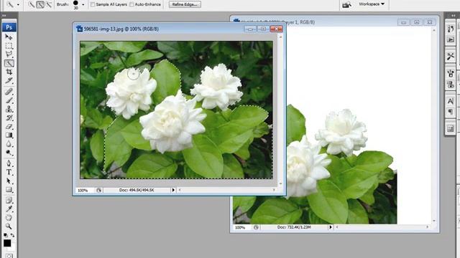
Task: Open the Character panel icon
Action: (451, 101)
